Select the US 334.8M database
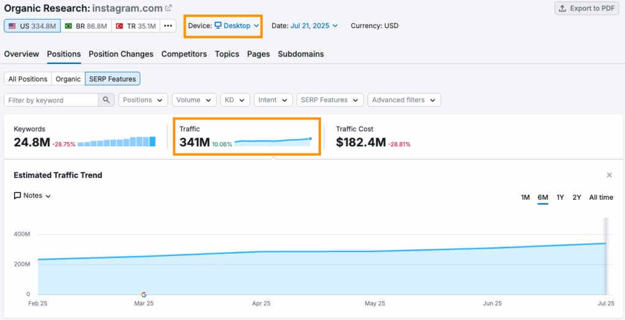 click(x=32, y=26)
